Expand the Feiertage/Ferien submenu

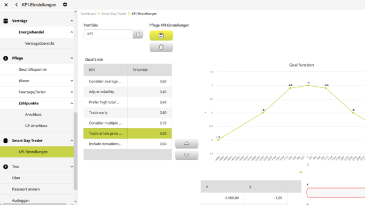[72, 92]
